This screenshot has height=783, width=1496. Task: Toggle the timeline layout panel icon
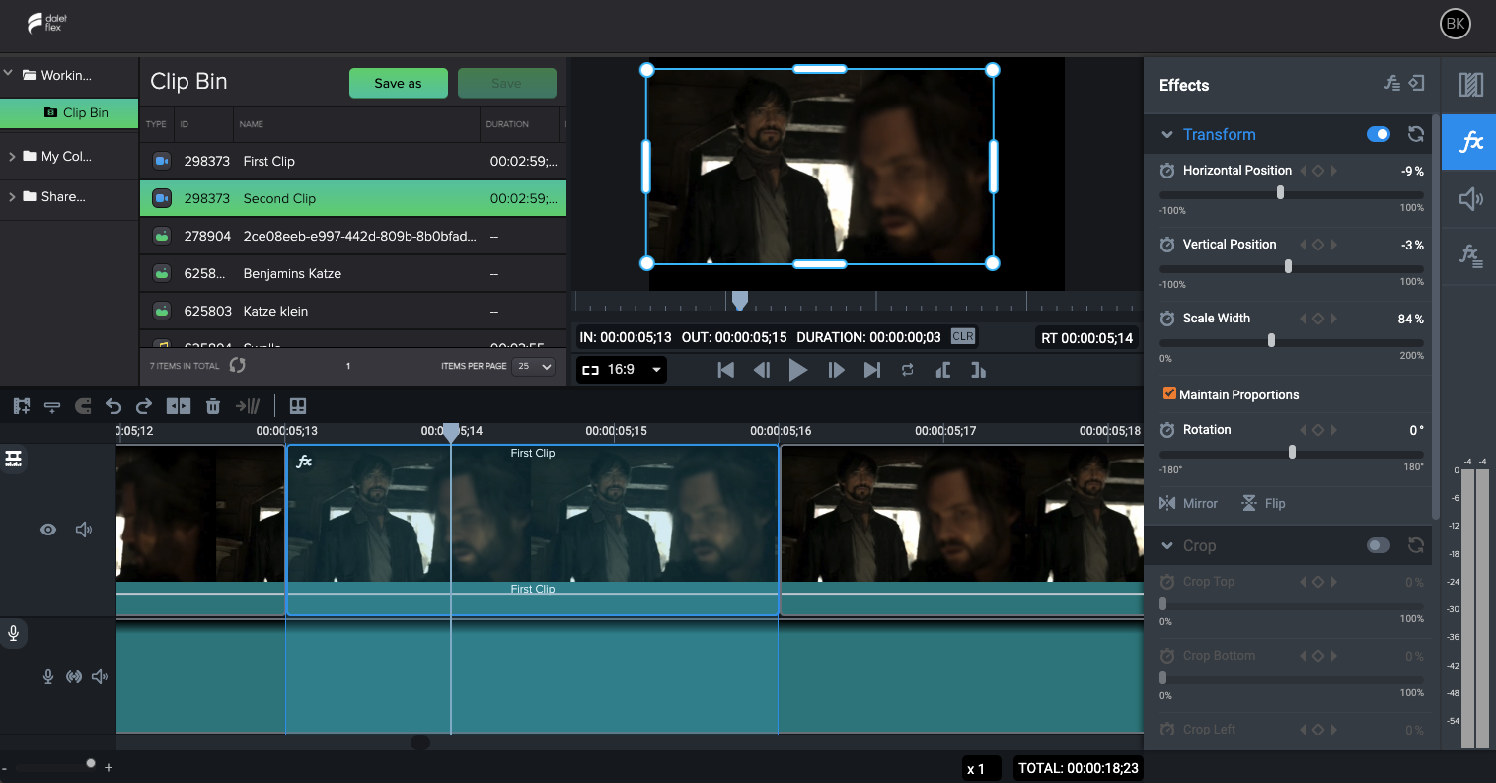298,405
